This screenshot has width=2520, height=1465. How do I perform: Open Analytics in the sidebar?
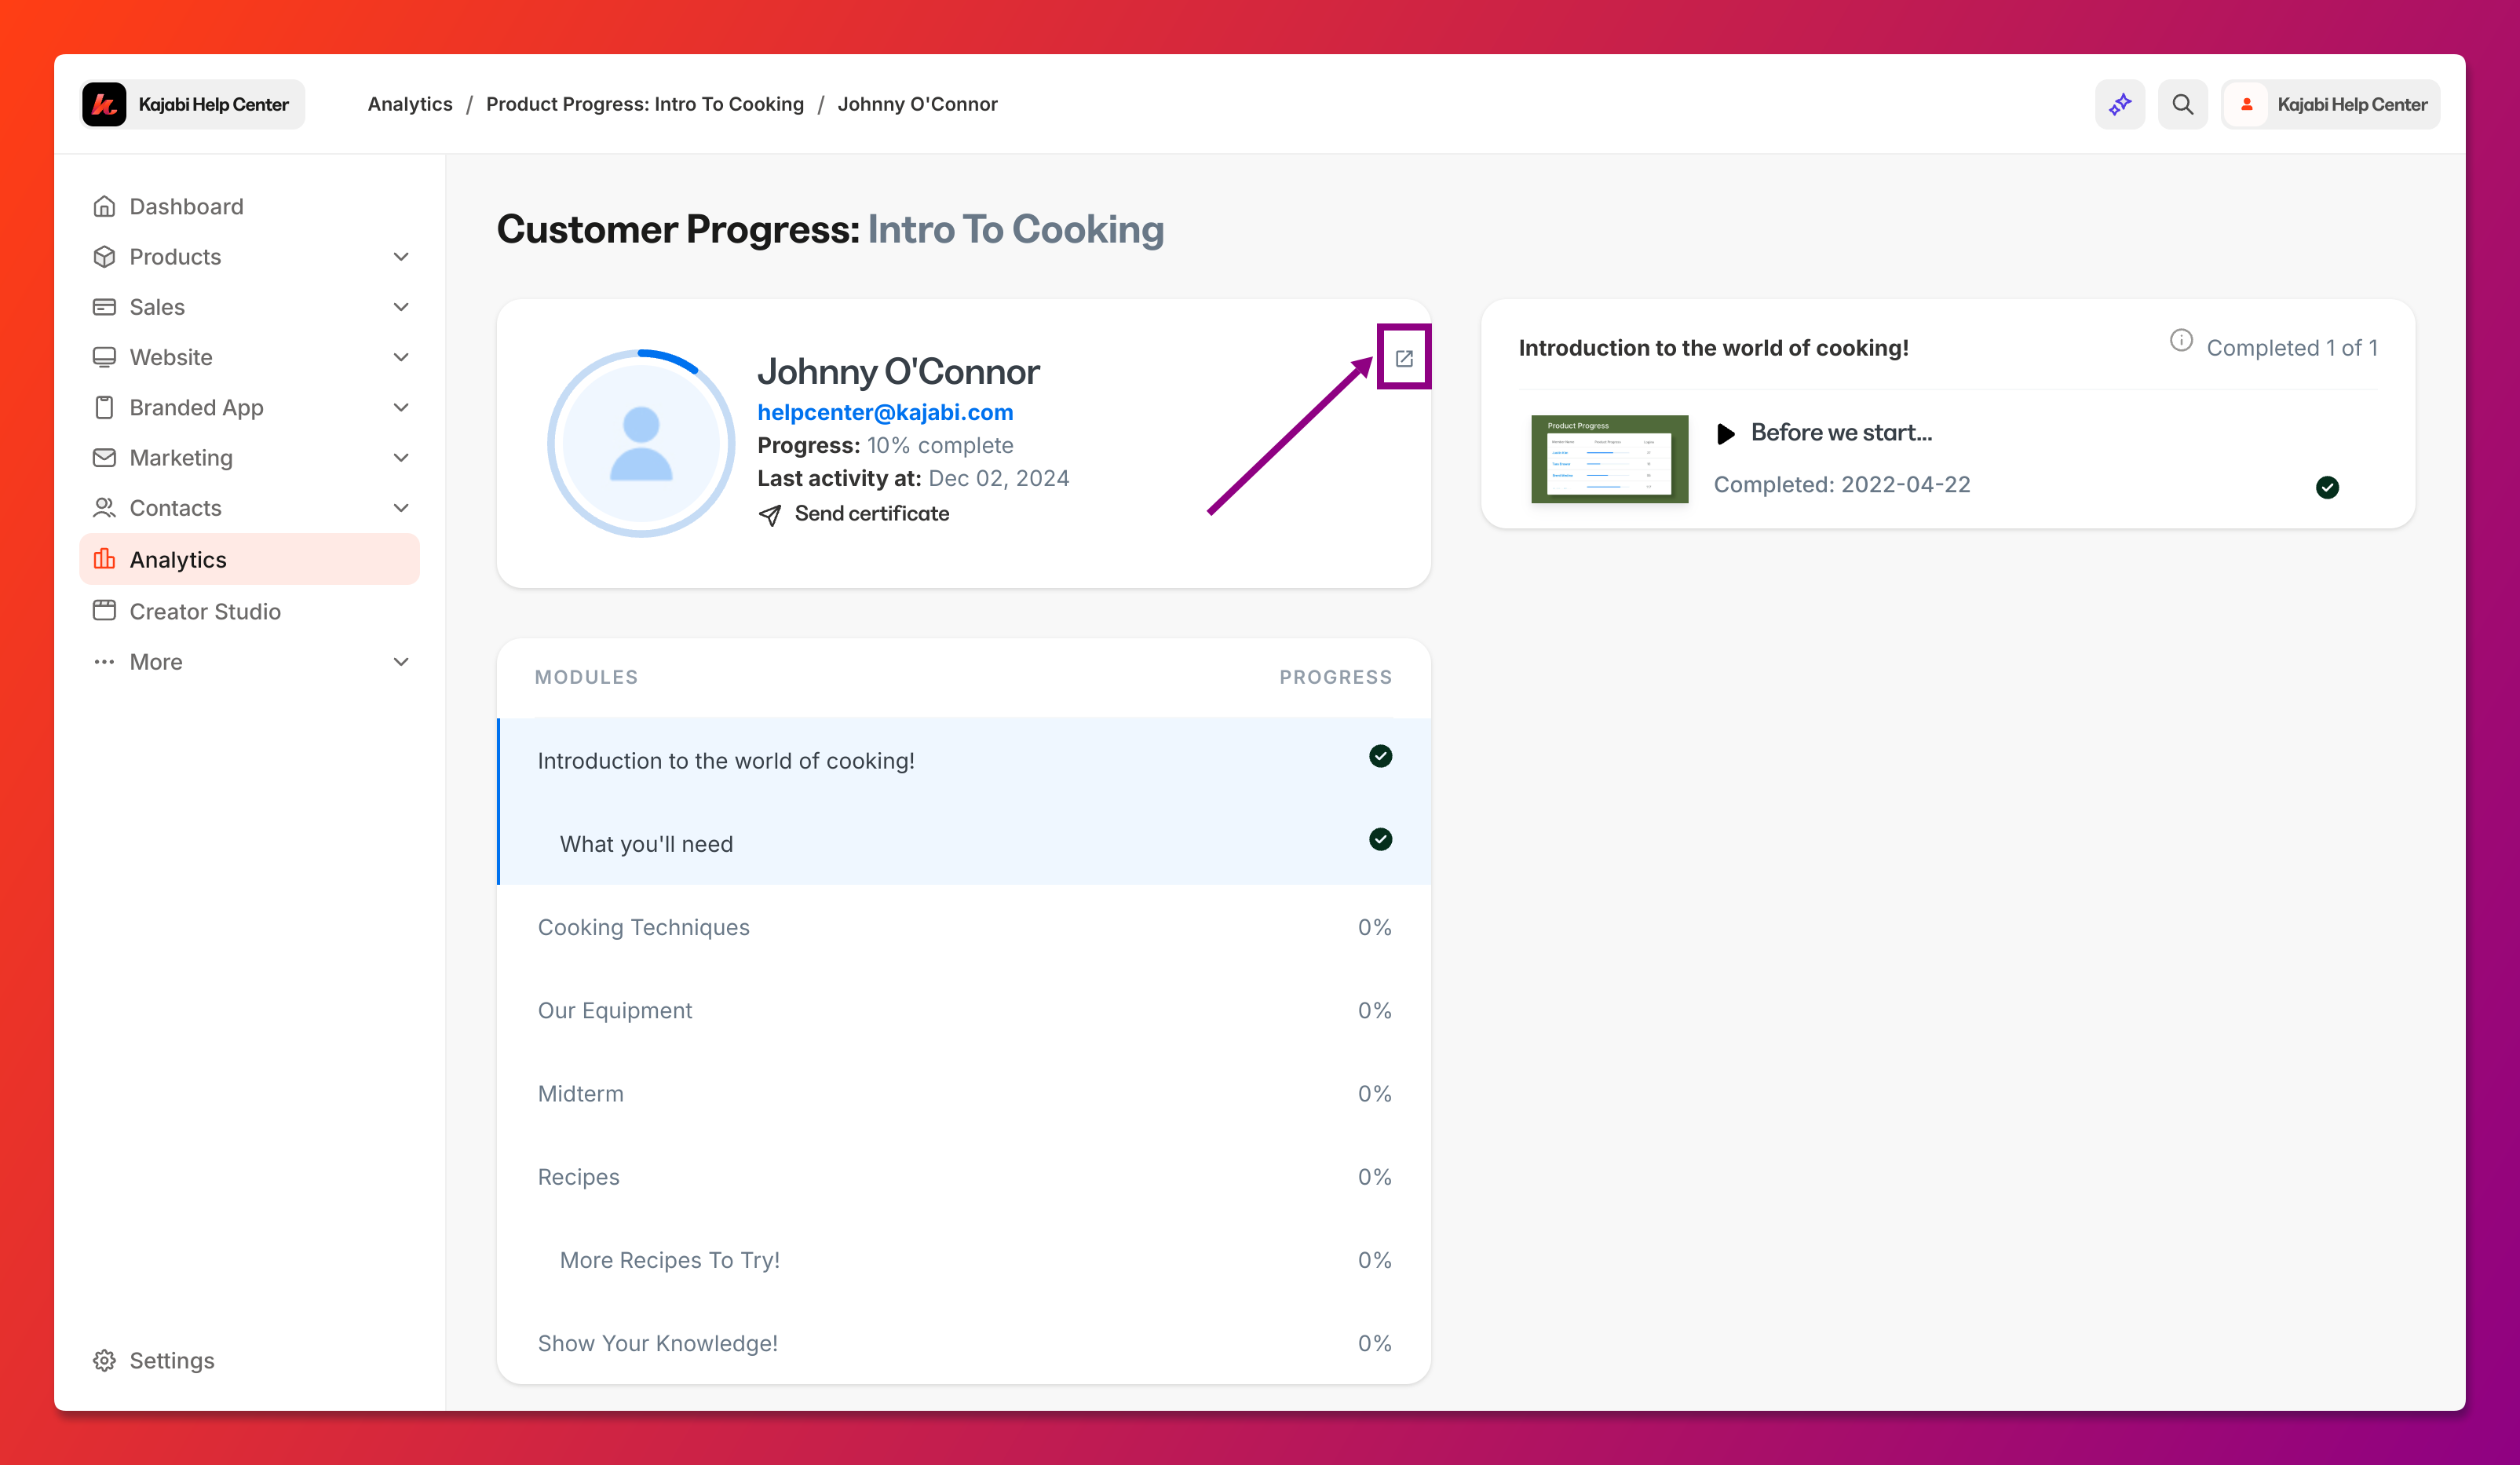pos(178,560)
